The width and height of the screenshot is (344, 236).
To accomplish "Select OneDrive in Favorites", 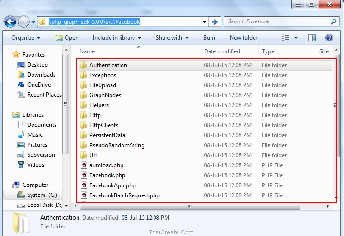I will click(x=34, y=85).
